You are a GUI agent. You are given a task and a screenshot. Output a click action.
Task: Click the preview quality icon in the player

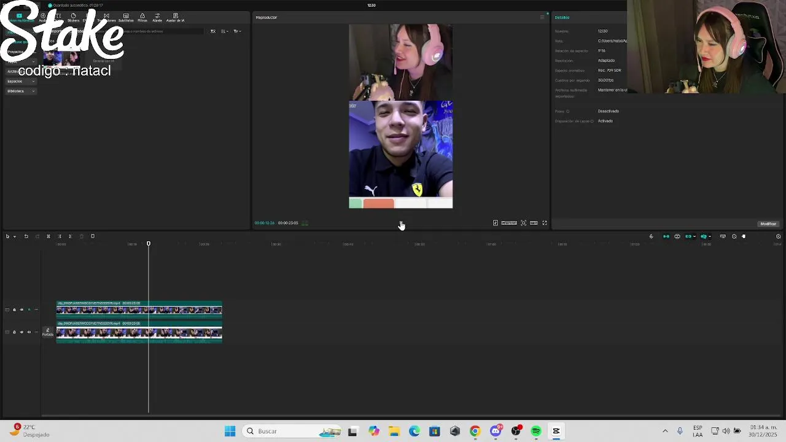(496, 223)
